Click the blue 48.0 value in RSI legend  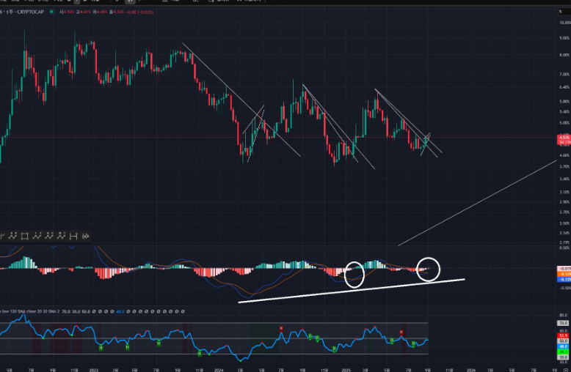[x=120, y=312]
